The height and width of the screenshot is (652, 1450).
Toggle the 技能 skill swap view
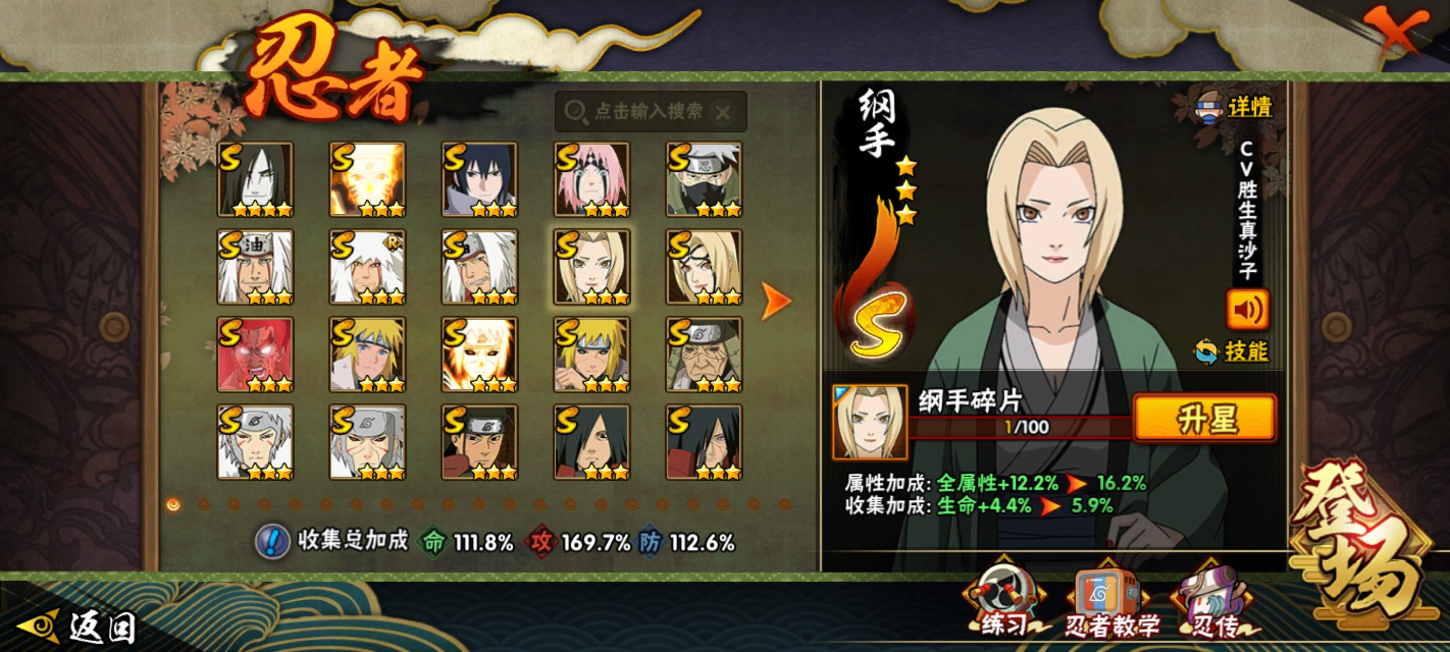1230,351
